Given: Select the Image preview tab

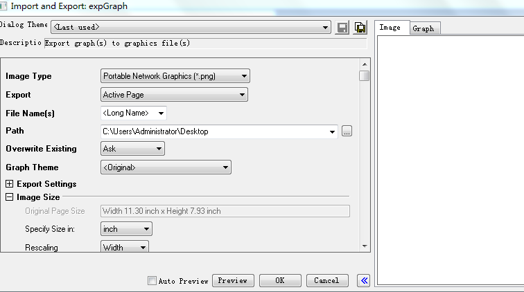Looking at the screenshot, I should pyautogui.click(x=390, y=28).
